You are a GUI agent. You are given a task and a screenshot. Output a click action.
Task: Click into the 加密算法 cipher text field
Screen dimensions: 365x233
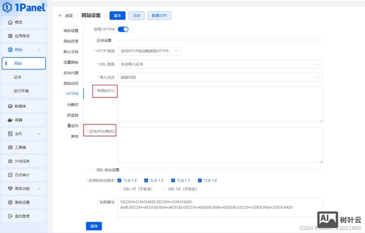[x=220, y=207]
